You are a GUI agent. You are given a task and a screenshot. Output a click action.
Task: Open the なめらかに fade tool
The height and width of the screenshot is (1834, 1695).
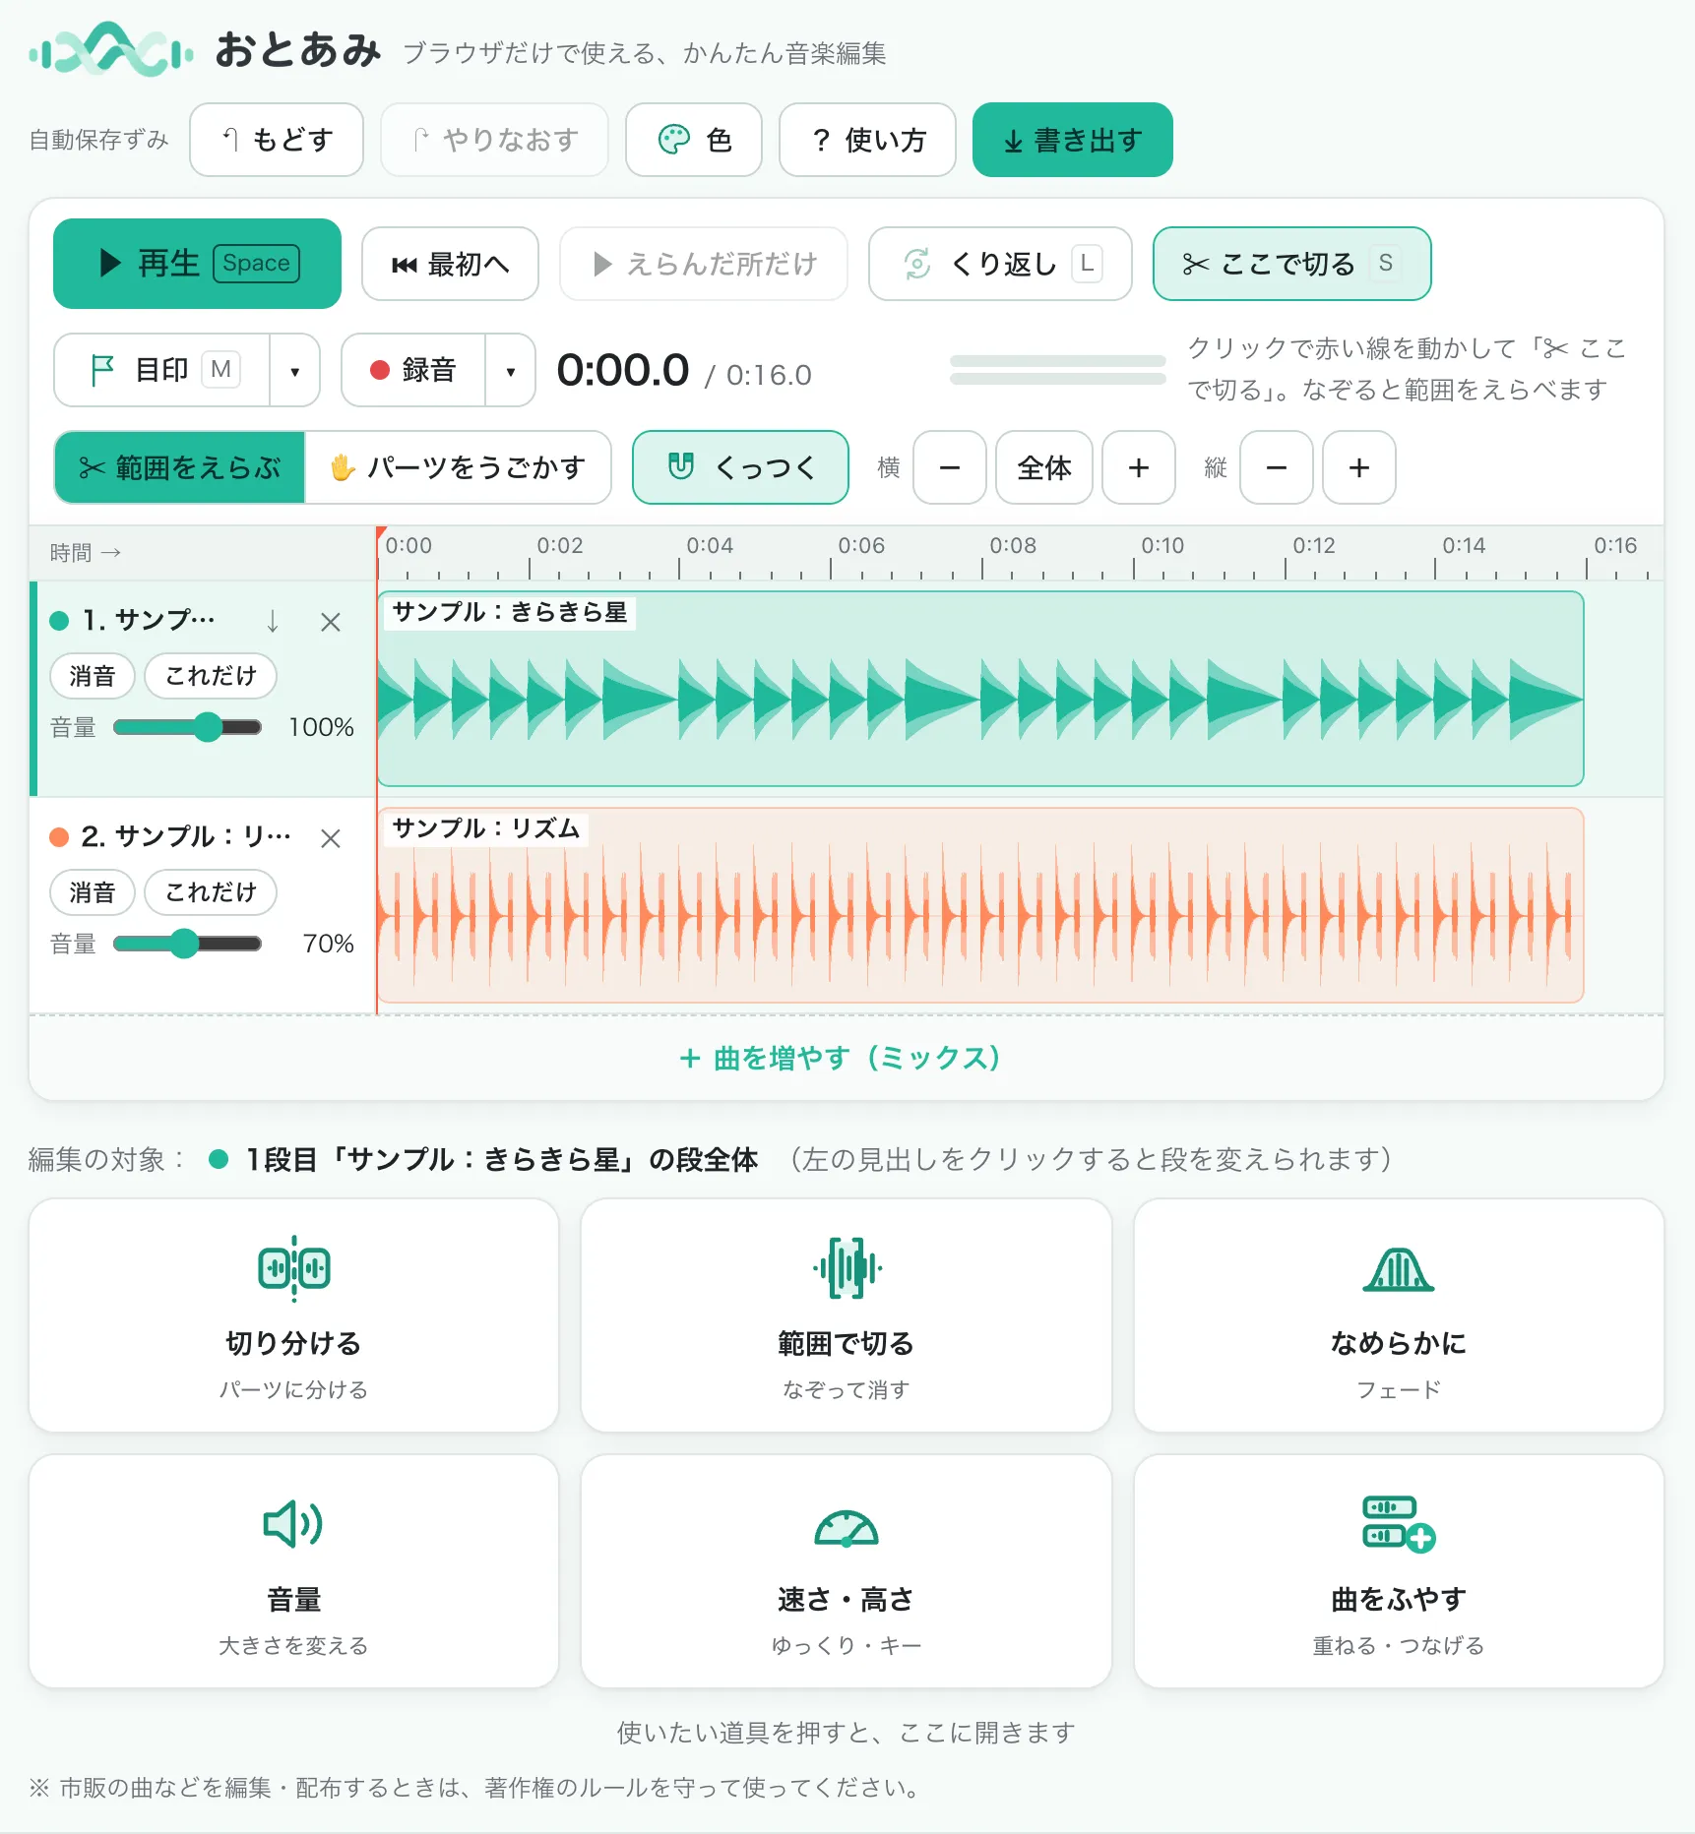pyautogui.click(x=1399, y=1315)
